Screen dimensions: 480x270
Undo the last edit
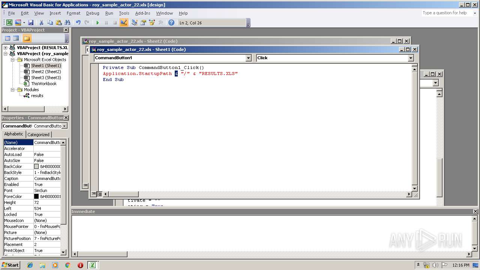coord(78,23)
